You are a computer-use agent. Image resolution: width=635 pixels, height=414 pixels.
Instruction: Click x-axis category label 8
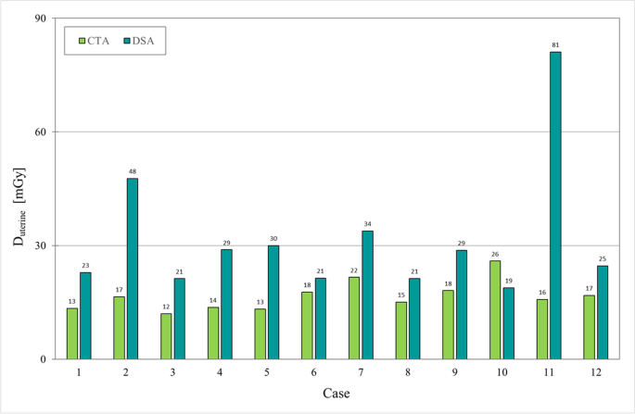[408, 372]
